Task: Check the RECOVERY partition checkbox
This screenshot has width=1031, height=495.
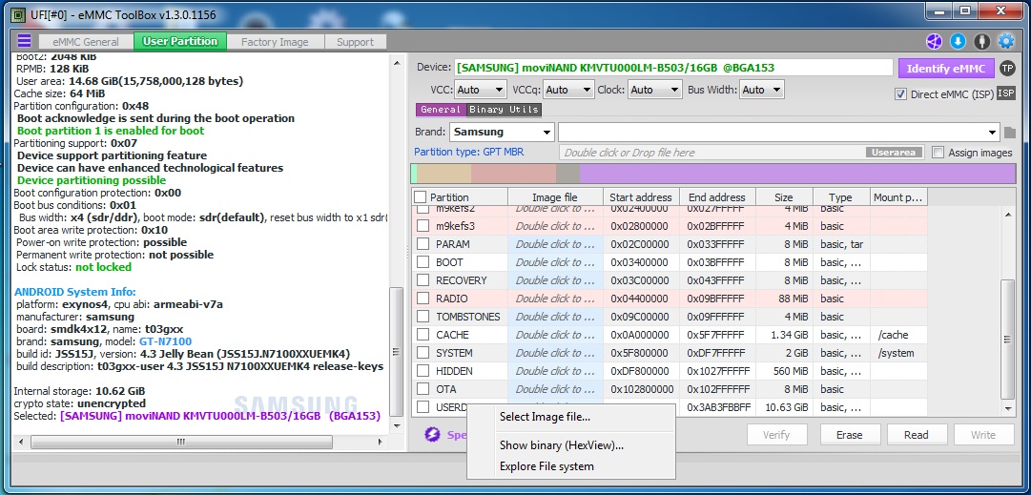Action: coord(423,280)
